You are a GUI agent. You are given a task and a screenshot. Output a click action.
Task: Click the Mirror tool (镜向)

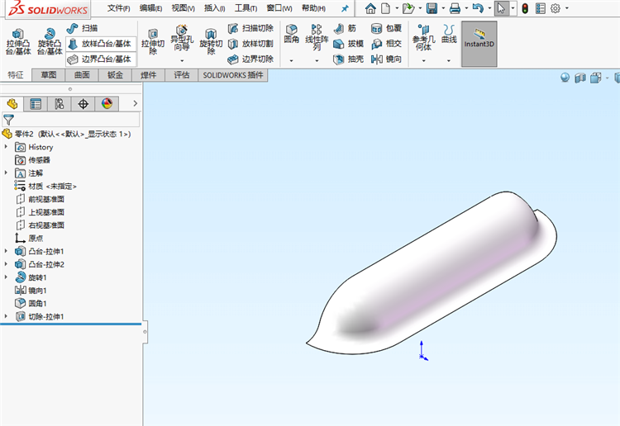coord(386,59)
